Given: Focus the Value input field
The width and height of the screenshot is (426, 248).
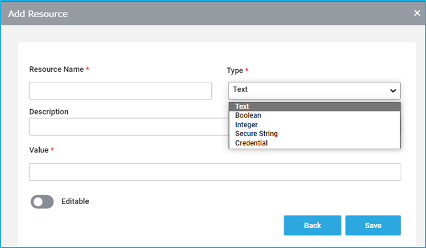Looking at the screenshot, I should (215, 172).
